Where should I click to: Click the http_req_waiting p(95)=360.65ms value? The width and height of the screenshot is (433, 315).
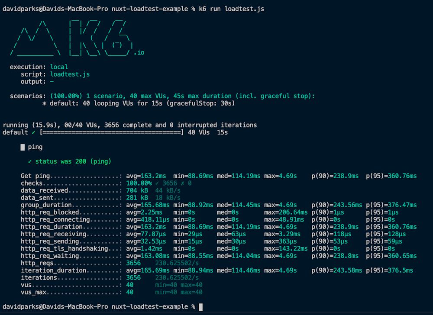(391, 256)
